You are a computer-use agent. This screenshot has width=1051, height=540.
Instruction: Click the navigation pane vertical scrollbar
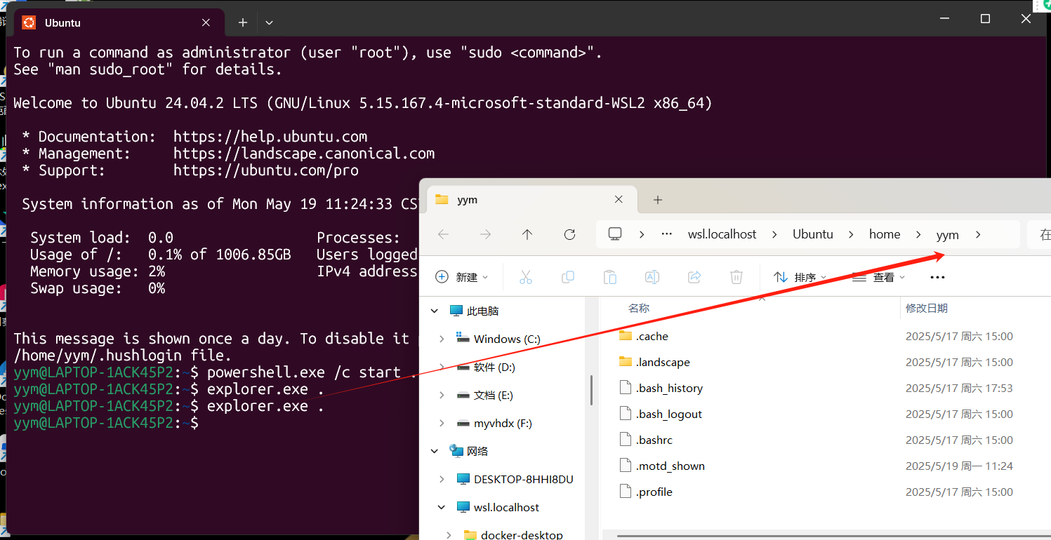point(592,390)
